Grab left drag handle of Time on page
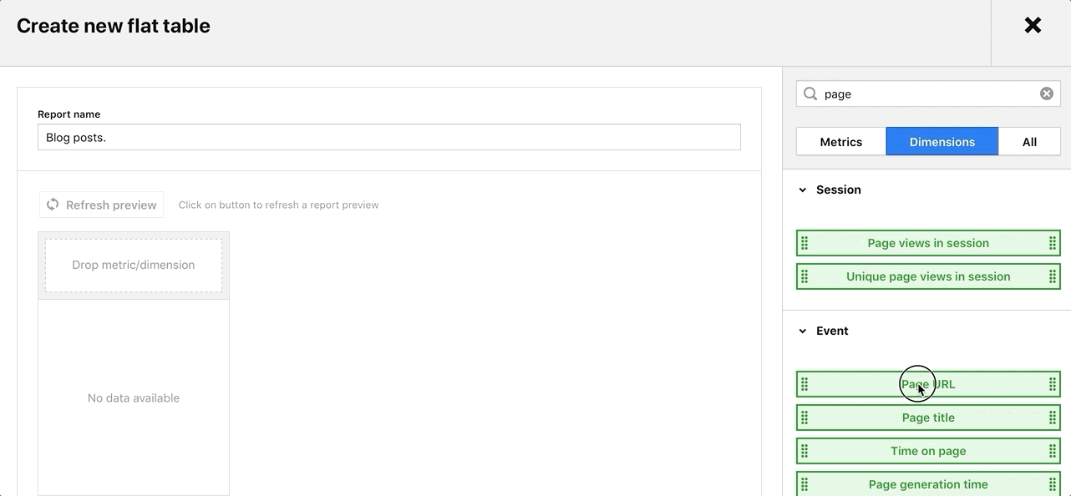The width and height of the screenshot is (1071, 496). coord(805,451)
